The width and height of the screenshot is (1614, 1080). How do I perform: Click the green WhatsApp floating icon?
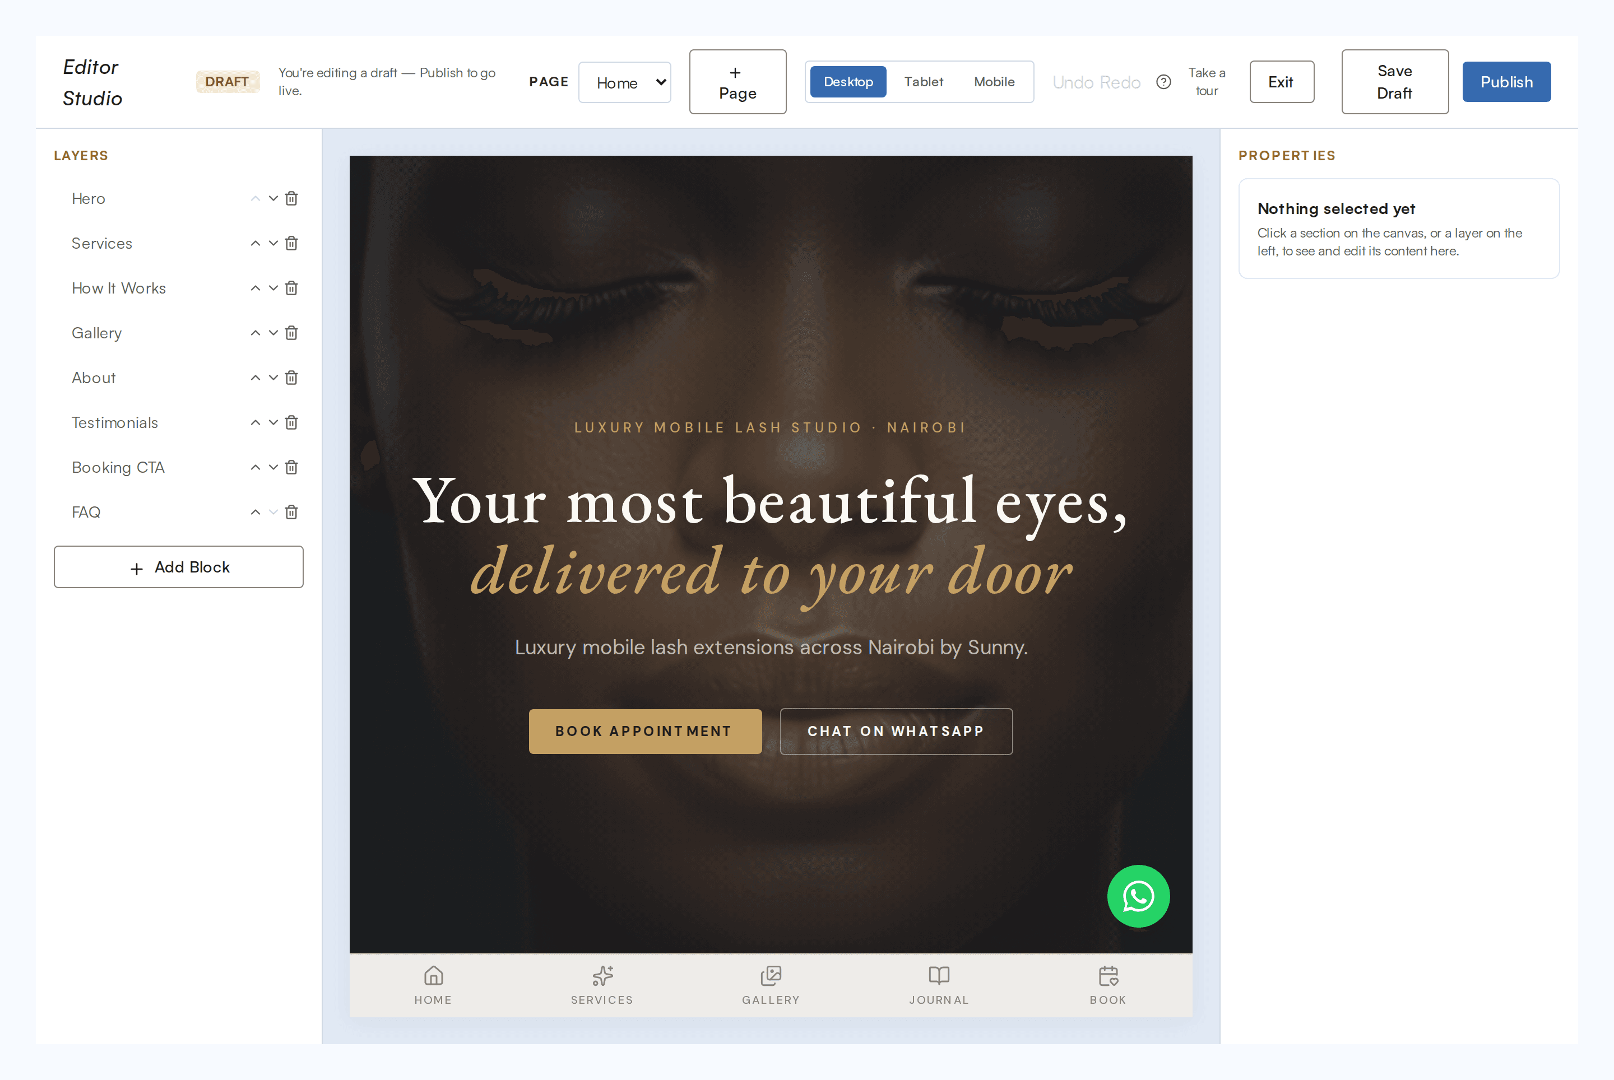pyautogui.click(x=1138, y=896)
